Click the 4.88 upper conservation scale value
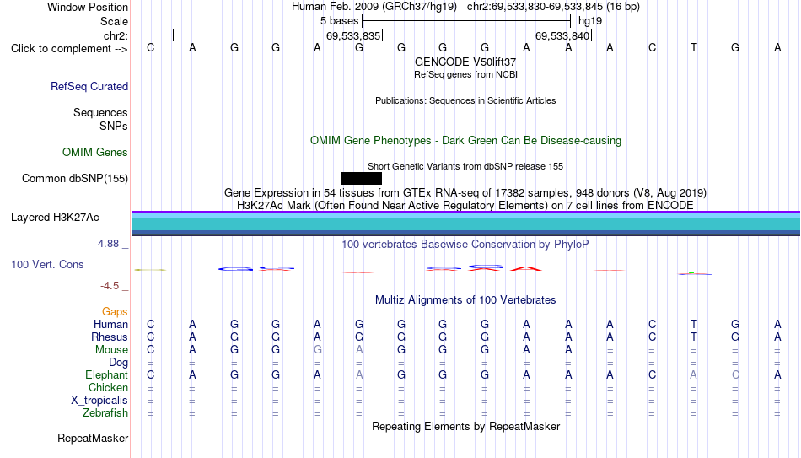The image size is (801, 458). tap(108, 244)
